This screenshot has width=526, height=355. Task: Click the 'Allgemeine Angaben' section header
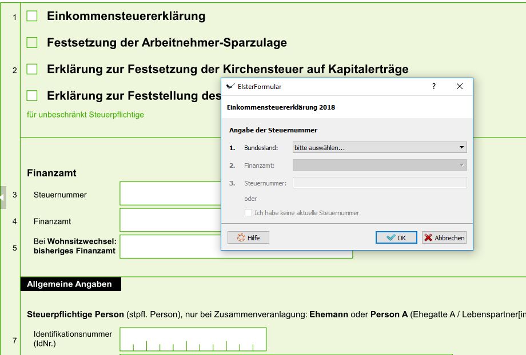(70, 284)
